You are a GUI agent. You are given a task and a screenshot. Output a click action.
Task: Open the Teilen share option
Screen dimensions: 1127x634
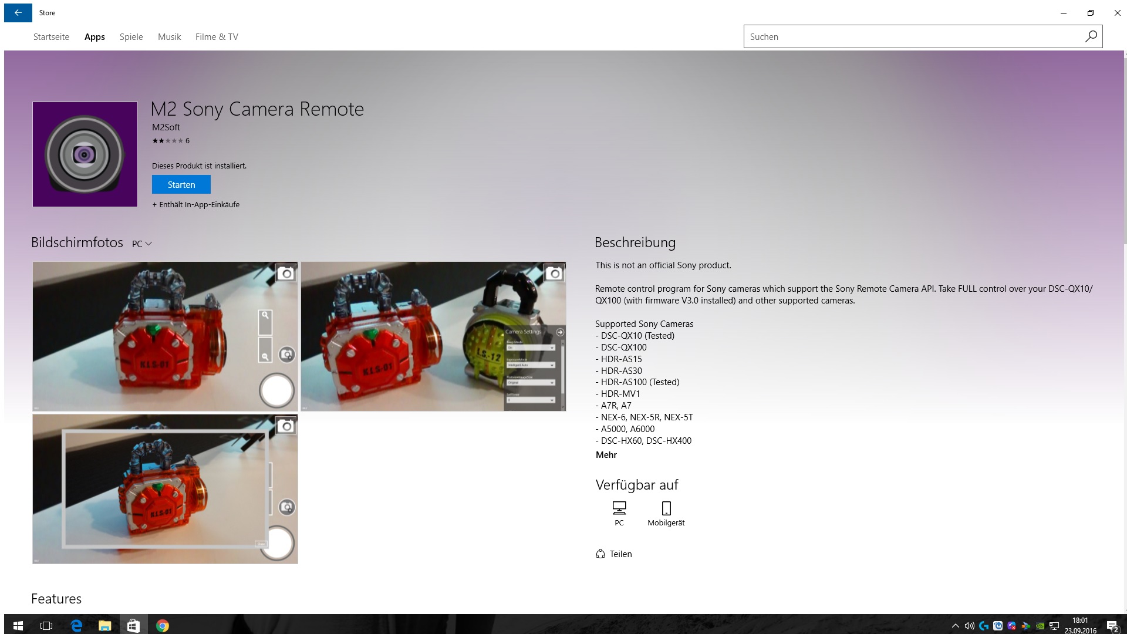pyautogui.click(x=614, y=553)
